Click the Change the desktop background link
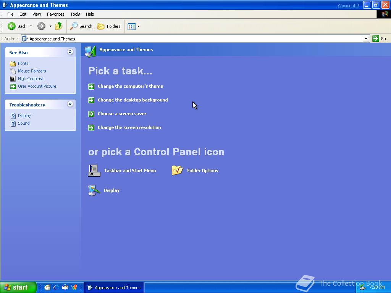This screenshot has width=391, height=293. (133, 100)
